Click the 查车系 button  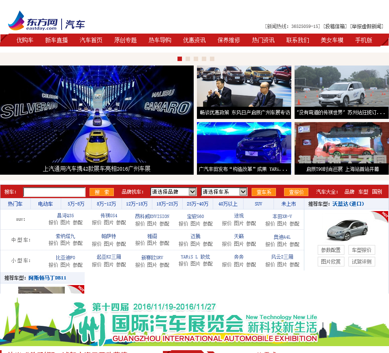pos(264,192)
